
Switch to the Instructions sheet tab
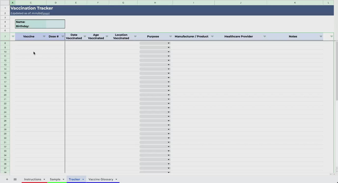click(x=32, y=179)
